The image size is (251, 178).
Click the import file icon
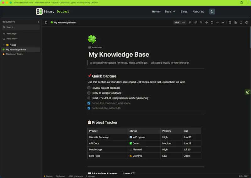[x=236, y=23]
